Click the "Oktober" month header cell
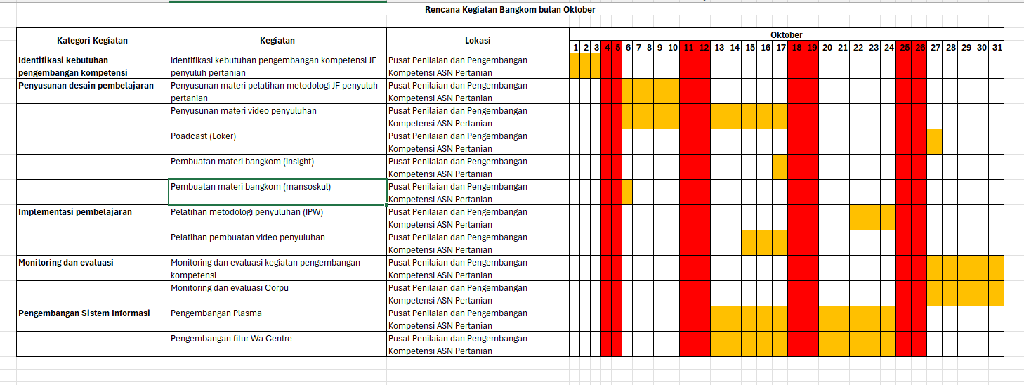 (x=786, y=34)
